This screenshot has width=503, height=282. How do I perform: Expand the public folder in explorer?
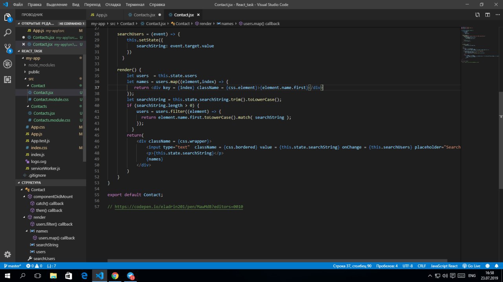34,72
